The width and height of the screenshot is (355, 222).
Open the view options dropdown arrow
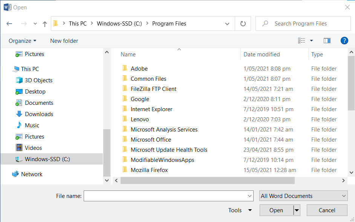312,41
